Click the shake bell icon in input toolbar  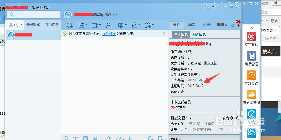(108, 138)
